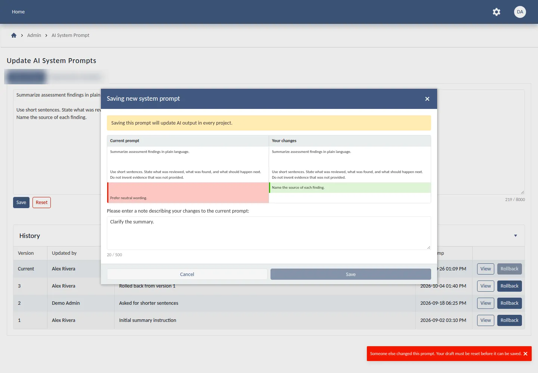Click the '219 / 8000' character counter
The image size is (538, 373).
pos(515,200)
